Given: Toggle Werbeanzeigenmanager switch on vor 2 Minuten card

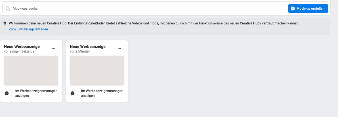Looking at the screenshot, I should coord(75,93).
